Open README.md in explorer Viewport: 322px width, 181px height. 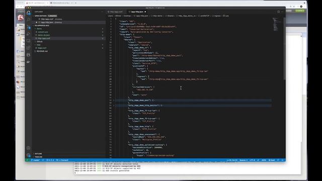[x=69, y=51]
